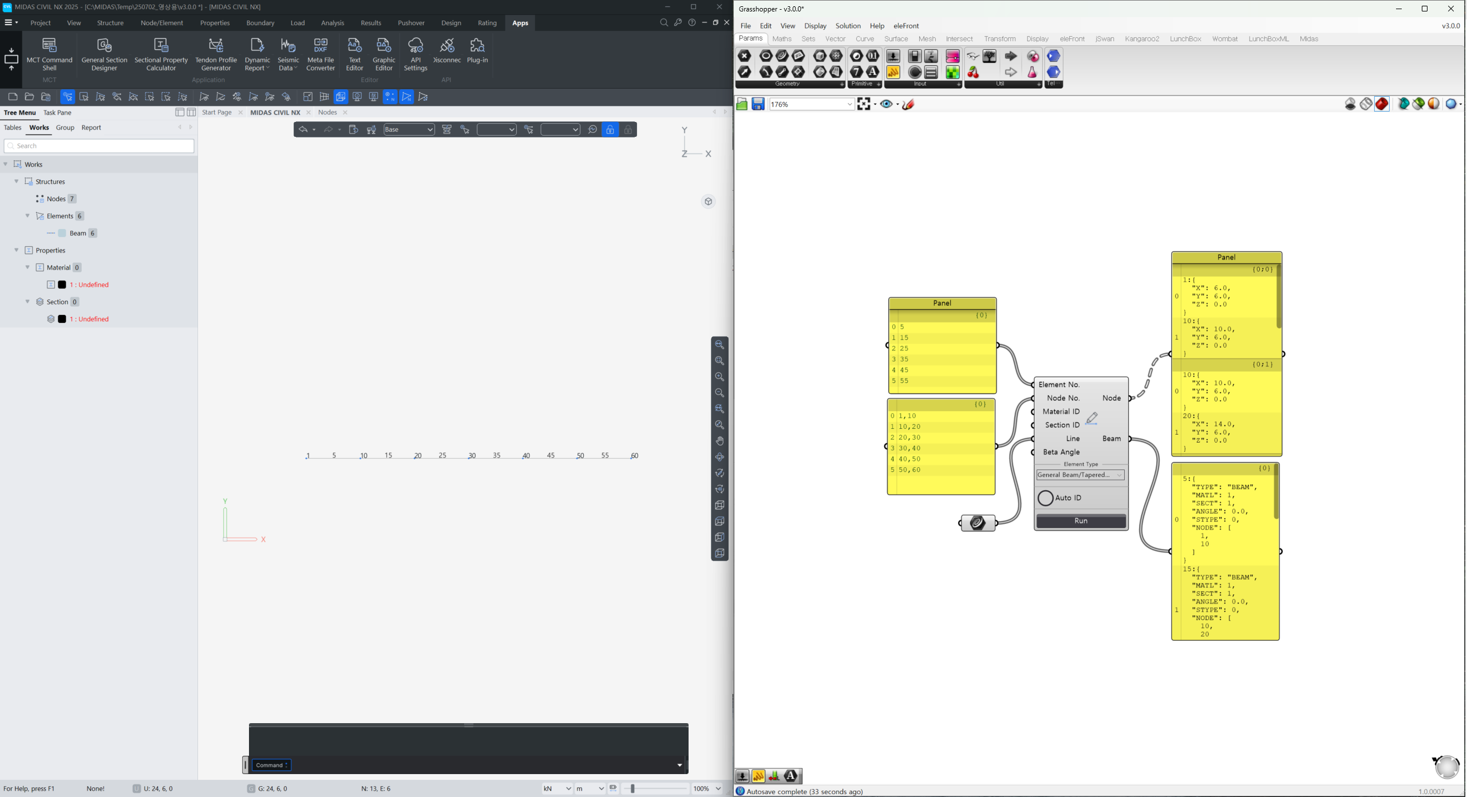The width and height of the screenshot is (1467, 797).
Task: Open Grasshopper Solution menu
Action: pyautogui.click(x=848, y=26)
